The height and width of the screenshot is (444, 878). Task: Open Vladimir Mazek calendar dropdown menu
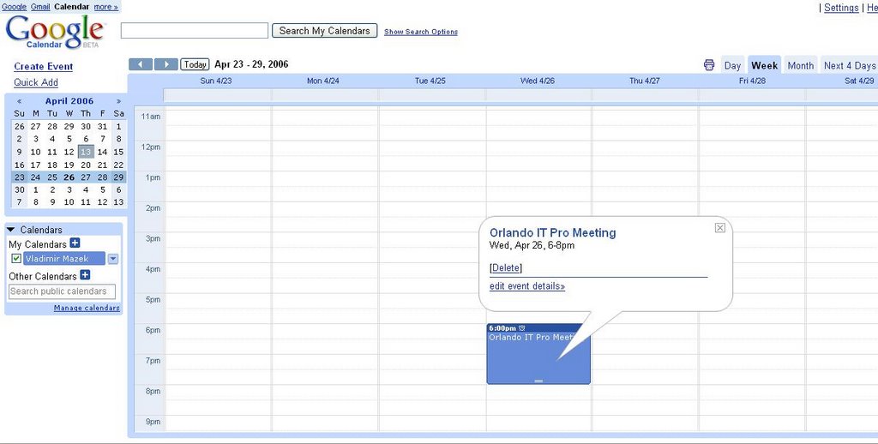tap(113, 259)
